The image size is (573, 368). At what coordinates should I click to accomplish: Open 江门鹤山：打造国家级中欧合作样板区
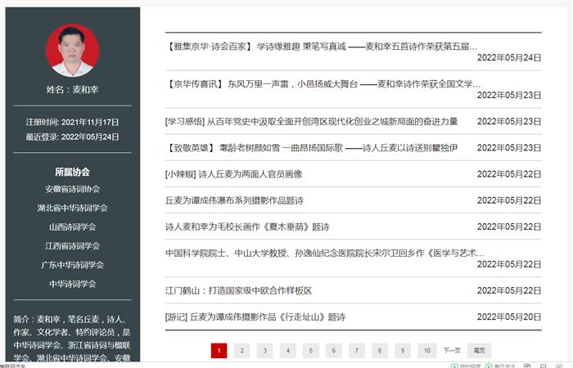coord(239,290)
